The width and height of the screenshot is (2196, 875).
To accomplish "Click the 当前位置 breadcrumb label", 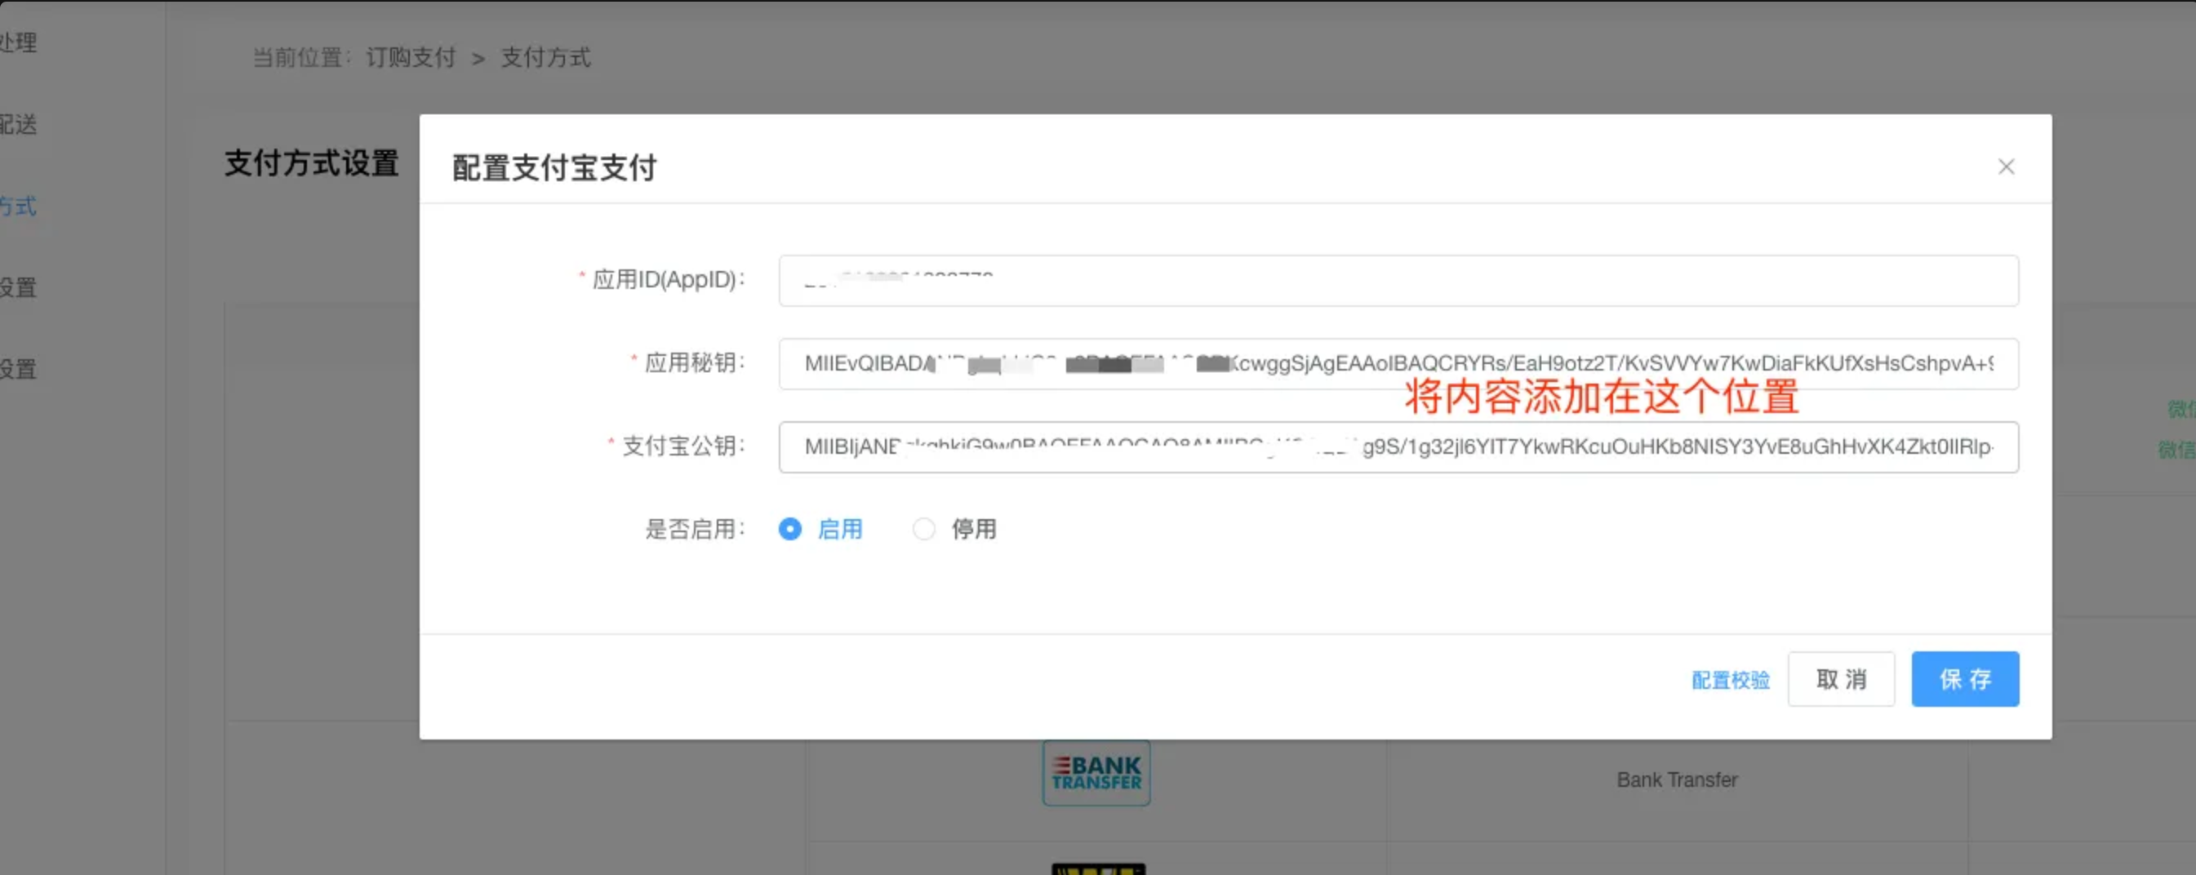I will 302,58.
